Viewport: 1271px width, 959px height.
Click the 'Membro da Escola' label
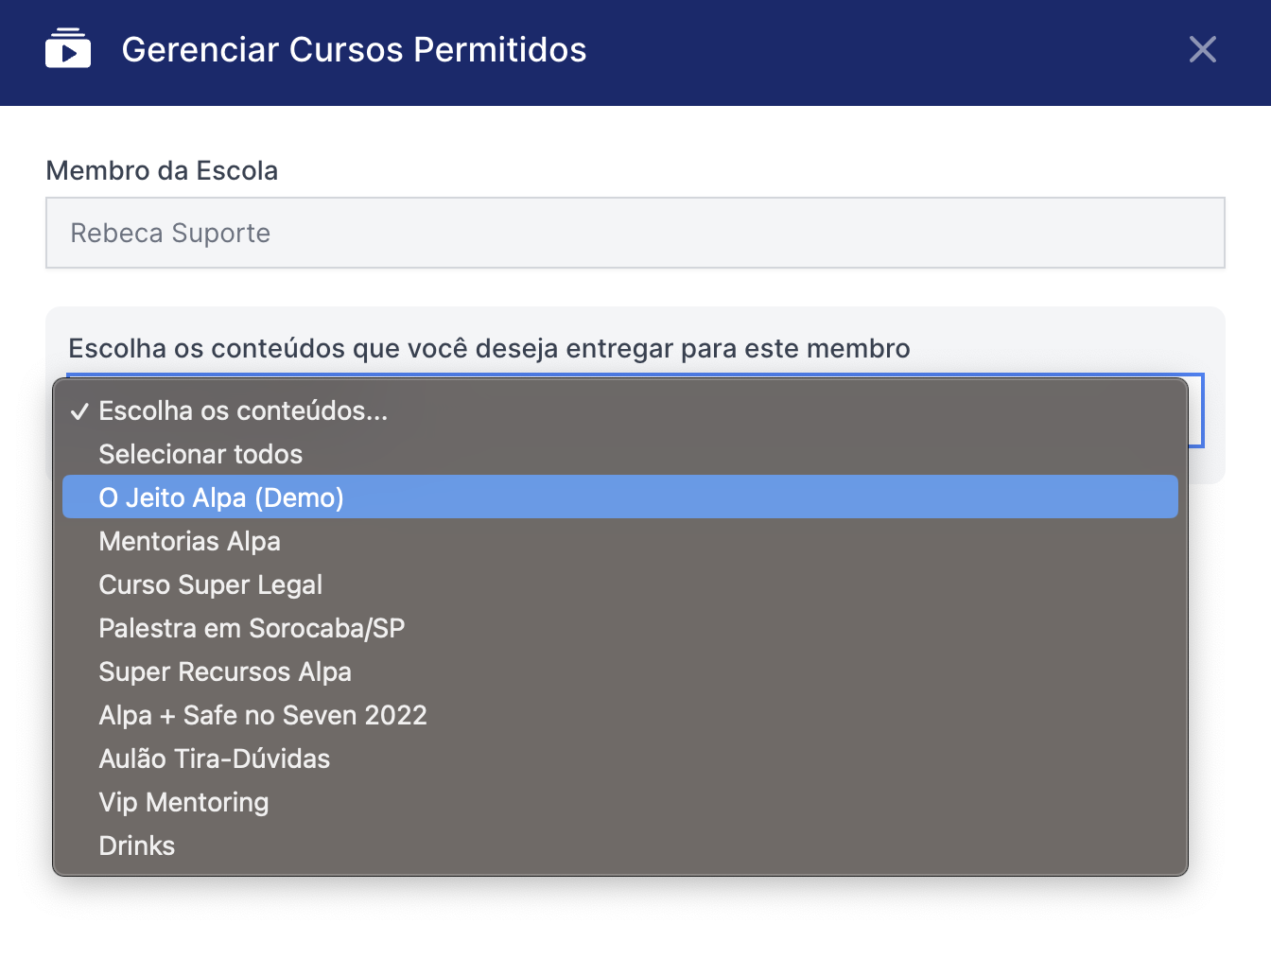pyautogui.click(x=162, y=171)
